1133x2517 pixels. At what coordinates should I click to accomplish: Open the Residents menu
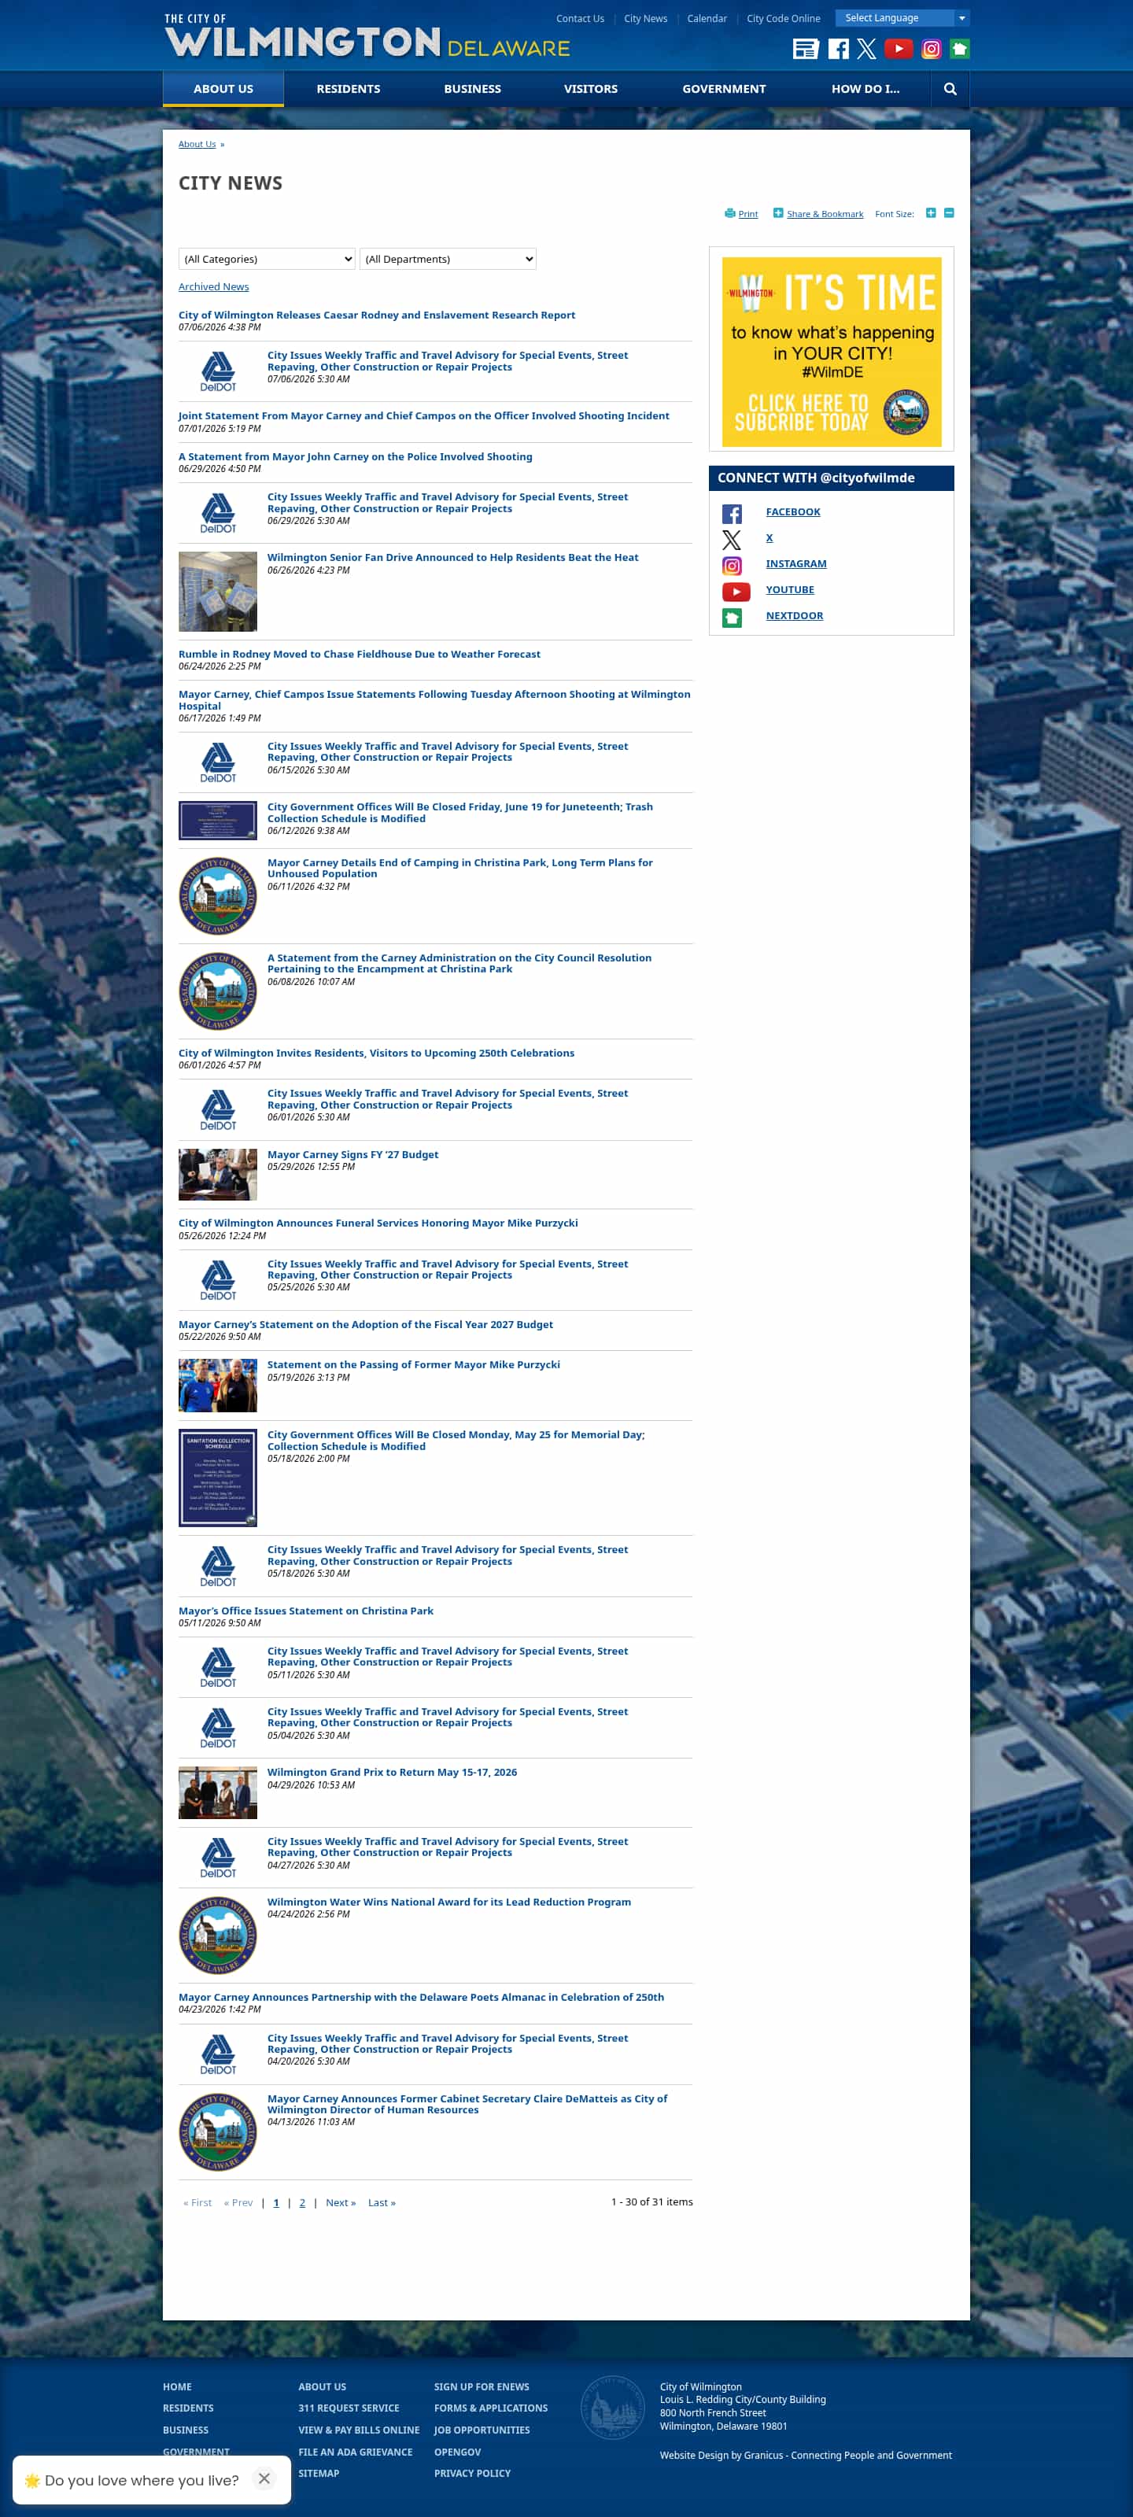coord(349,89)
